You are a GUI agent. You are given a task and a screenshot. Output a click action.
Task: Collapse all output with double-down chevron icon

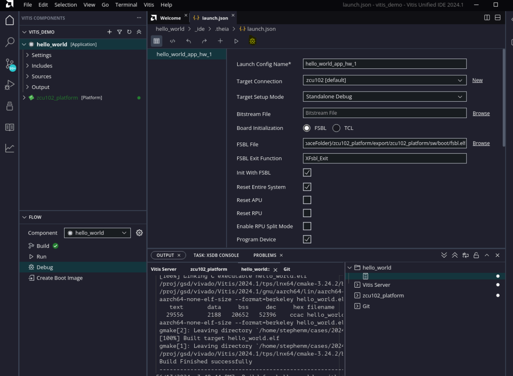444,255
